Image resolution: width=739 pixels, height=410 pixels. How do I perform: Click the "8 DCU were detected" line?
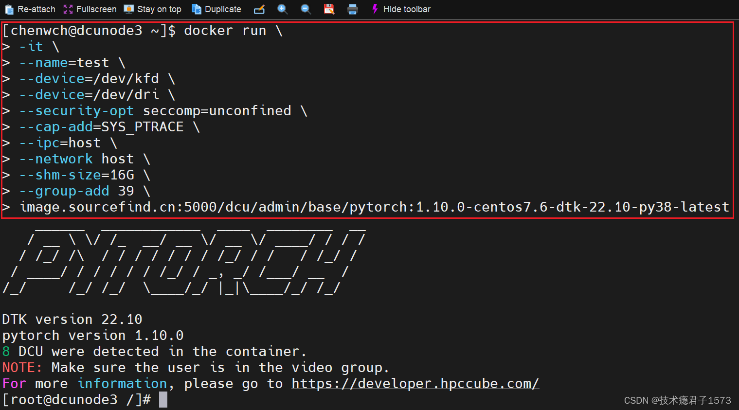click(154, 352)
